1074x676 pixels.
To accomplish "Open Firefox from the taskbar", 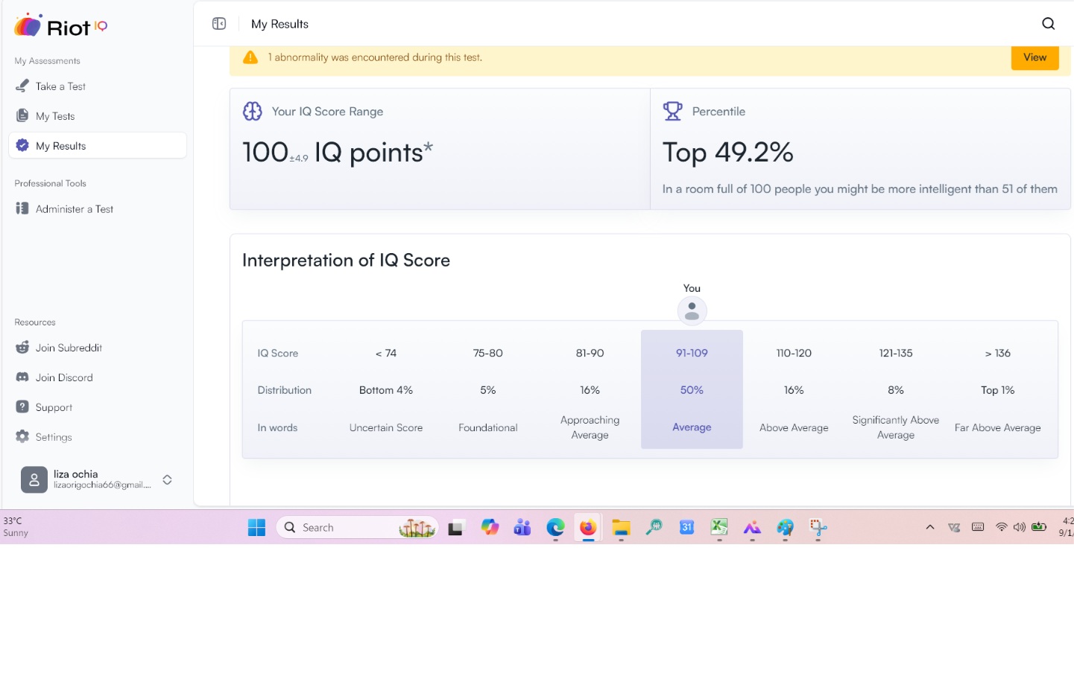I will [588, 527].
